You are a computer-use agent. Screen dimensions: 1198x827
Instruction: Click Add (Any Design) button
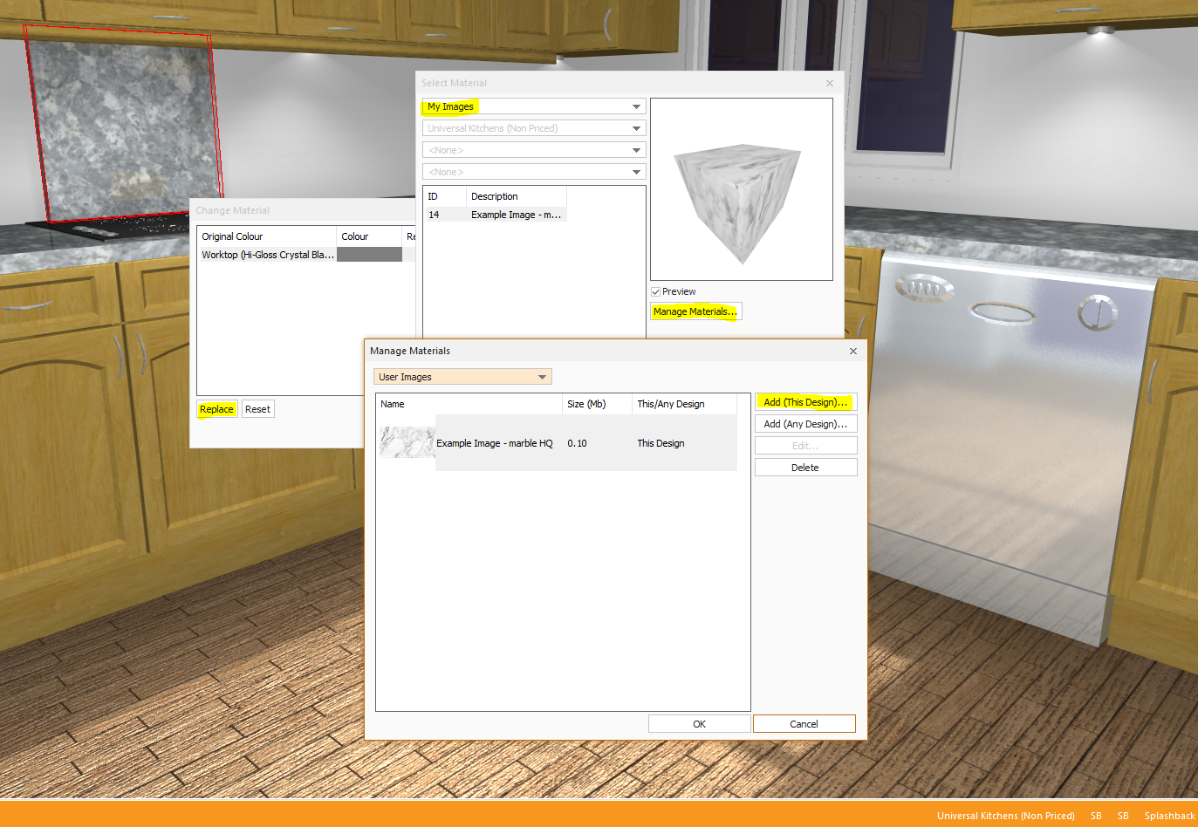click(x=805, y=424)
